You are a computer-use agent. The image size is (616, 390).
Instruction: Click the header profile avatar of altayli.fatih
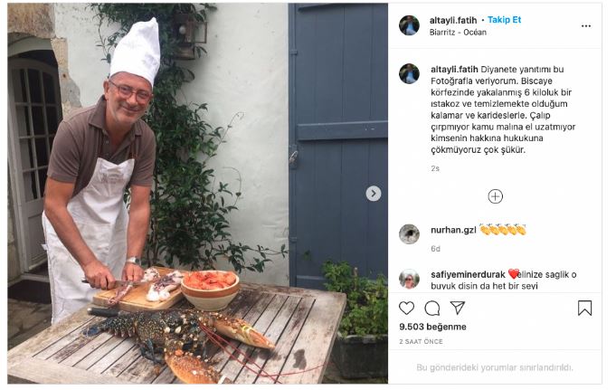tap(409, 25)
